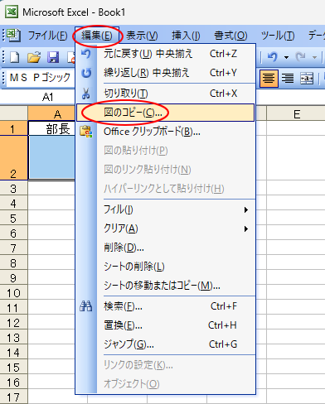Select row 2 header
325x404 pixels.
point(13,157)
